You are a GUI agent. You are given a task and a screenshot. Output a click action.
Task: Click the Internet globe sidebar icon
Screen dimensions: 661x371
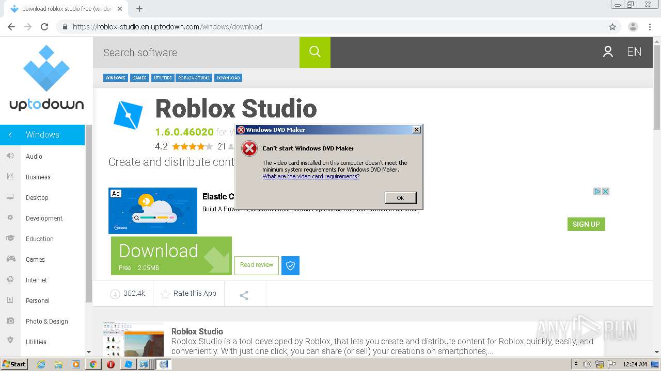(x=10, y=279)
